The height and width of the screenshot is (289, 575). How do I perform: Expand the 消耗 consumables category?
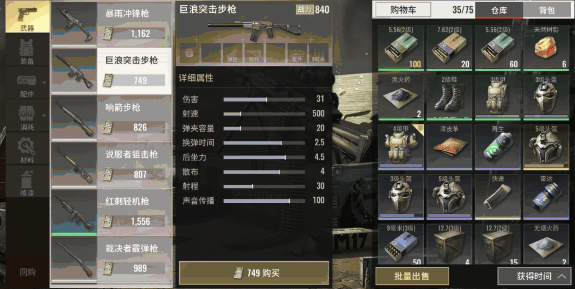(x=27, y=117)
